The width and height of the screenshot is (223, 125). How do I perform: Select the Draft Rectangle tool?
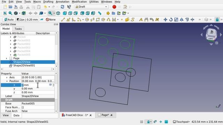point(98,19)
